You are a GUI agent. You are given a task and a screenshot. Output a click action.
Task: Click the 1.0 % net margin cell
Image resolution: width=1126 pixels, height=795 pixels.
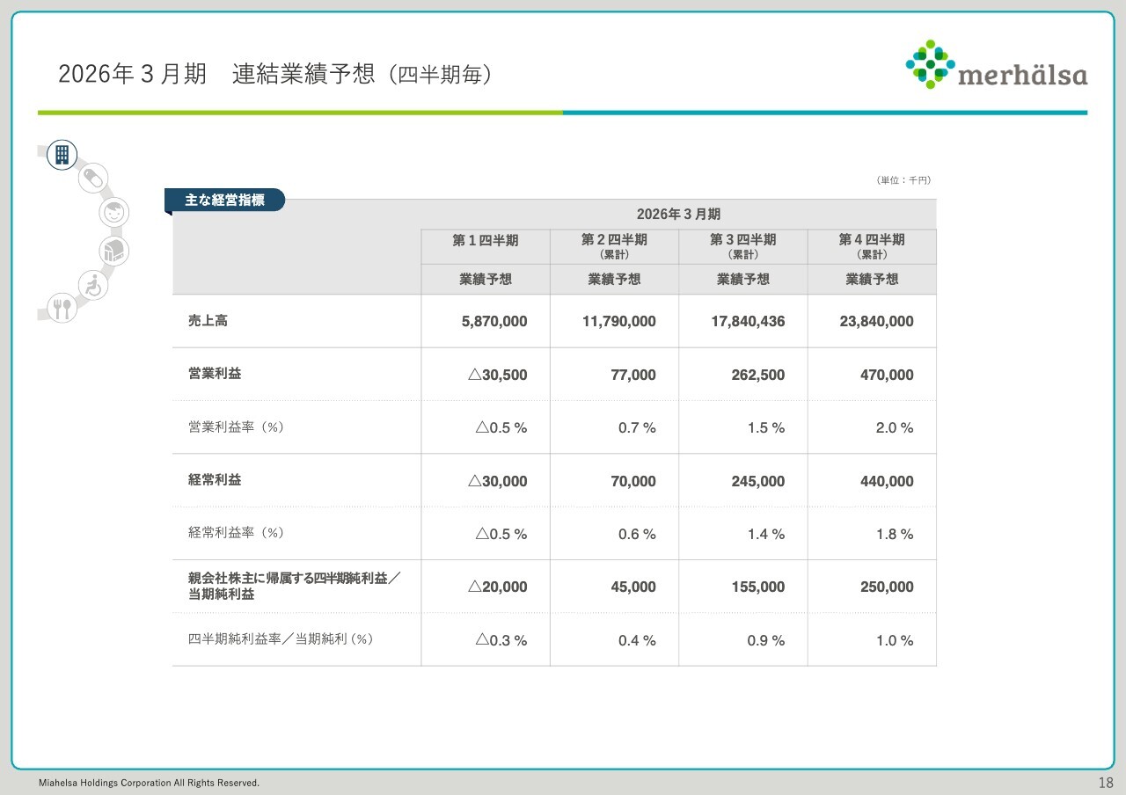tap(895, 640)
